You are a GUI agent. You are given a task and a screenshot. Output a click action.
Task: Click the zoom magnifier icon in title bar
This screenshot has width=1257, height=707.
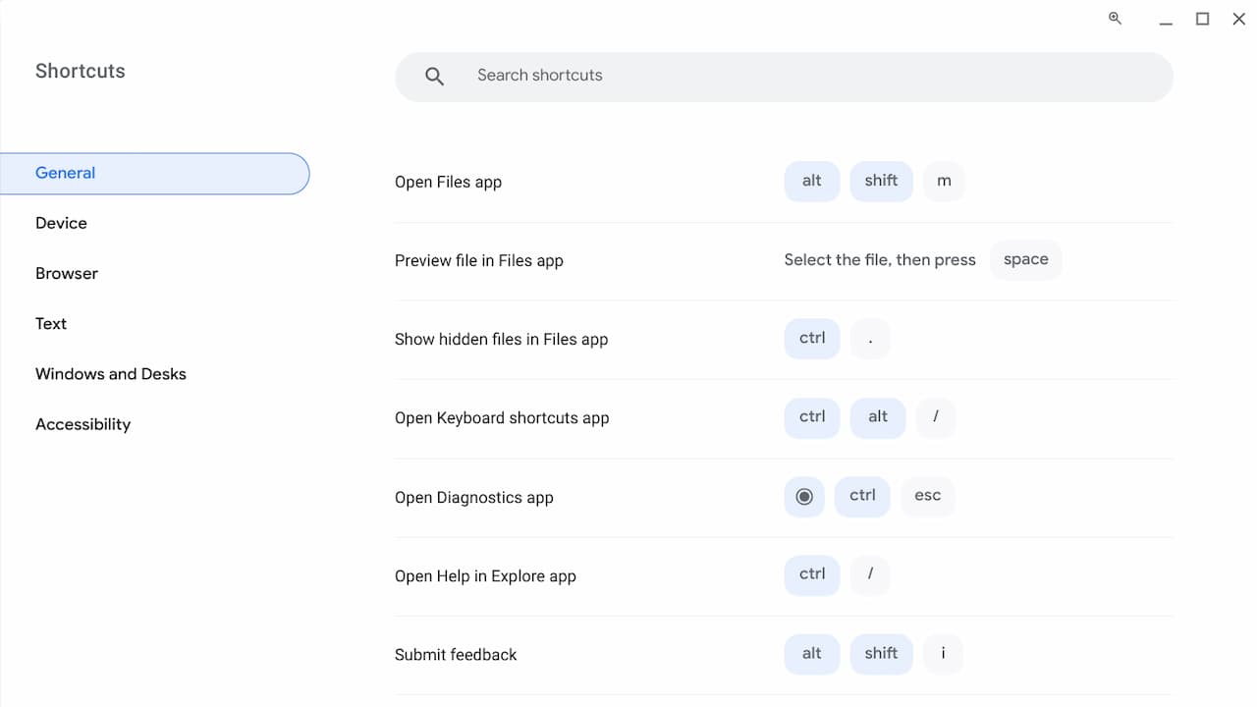pos(1115,18)
